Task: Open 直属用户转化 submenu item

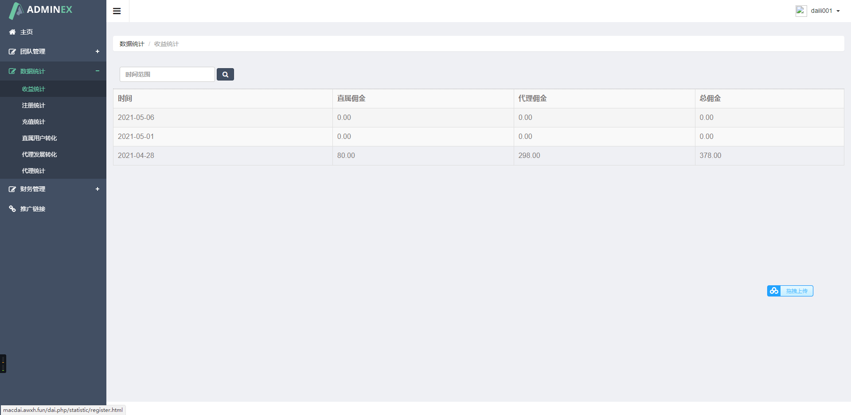Action: (x=39, y=138)
